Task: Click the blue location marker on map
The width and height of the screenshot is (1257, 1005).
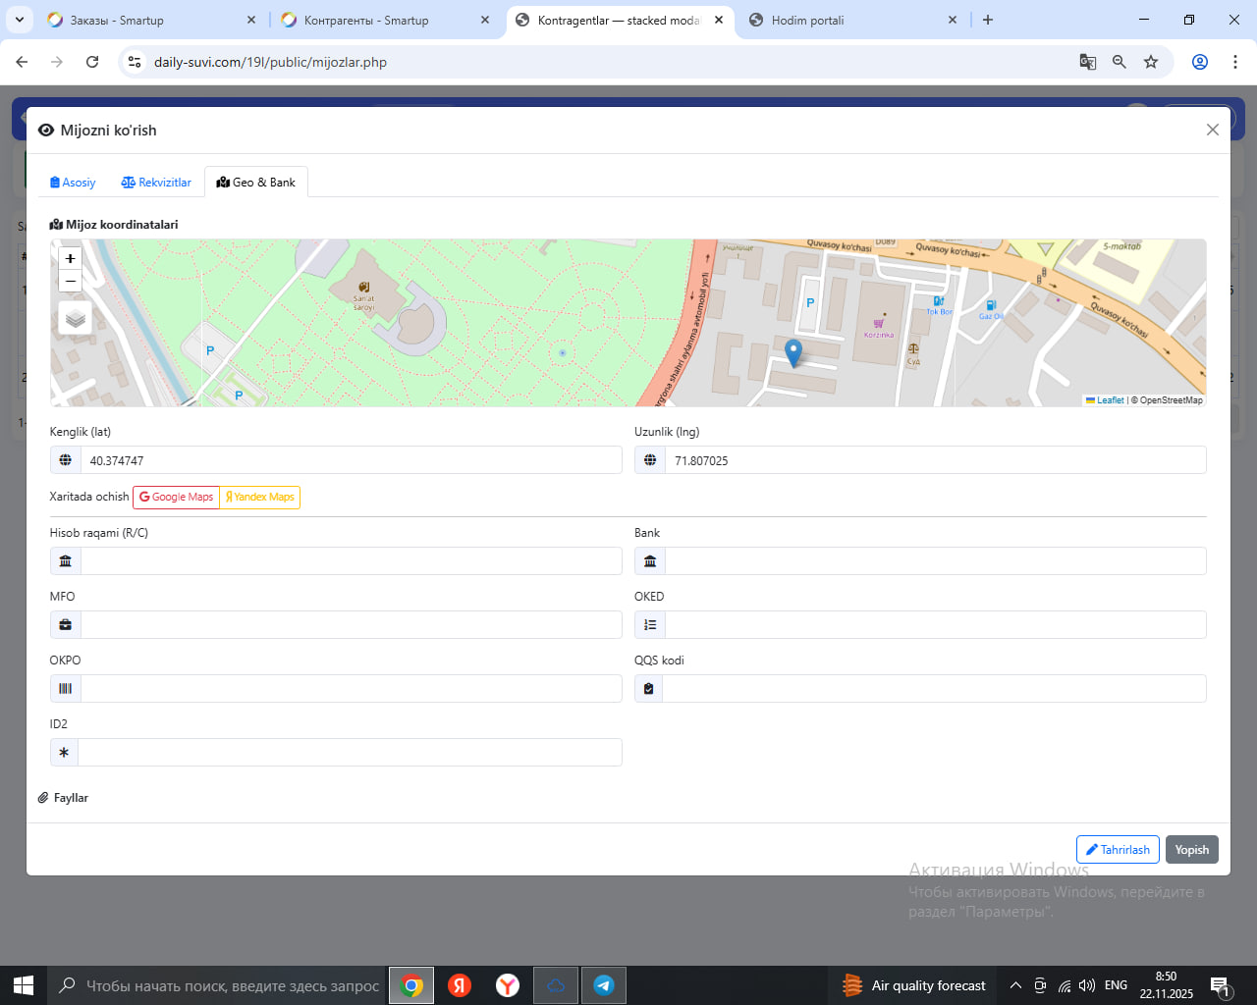Action: pyautogui.click(x=793, y=351)
